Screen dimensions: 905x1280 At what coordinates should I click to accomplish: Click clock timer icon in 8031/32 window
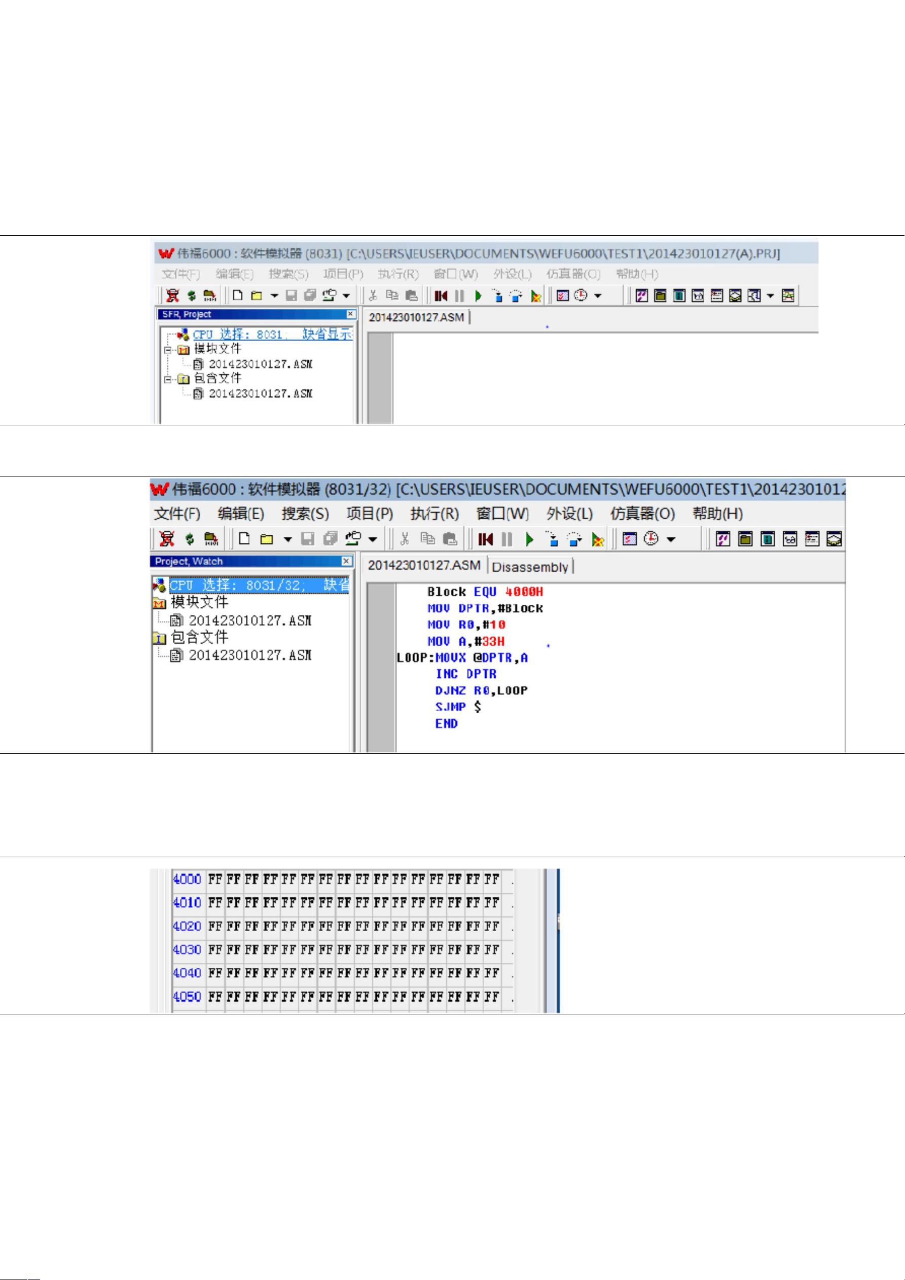pyautogui.click(x=650, y=538)
